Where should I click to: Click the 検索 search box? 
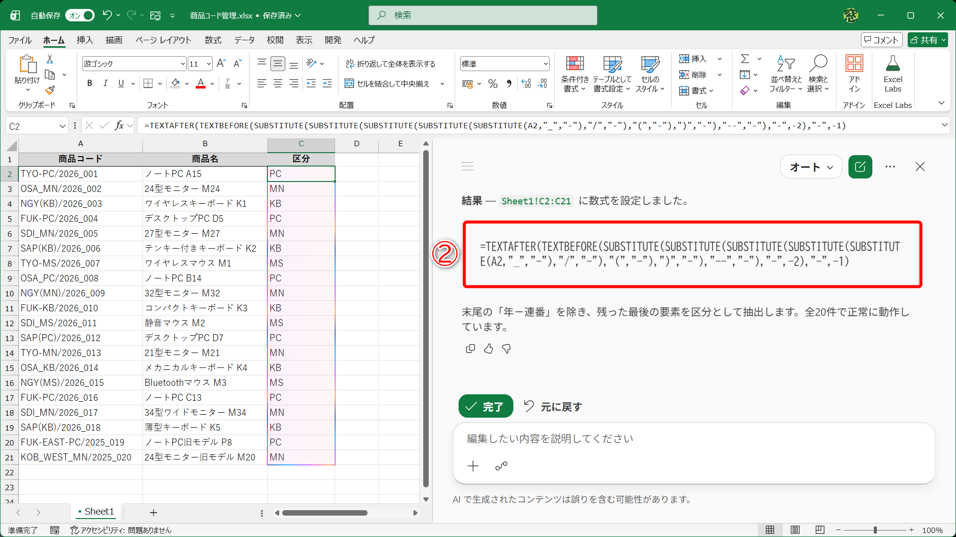click(x=483, y=15)
